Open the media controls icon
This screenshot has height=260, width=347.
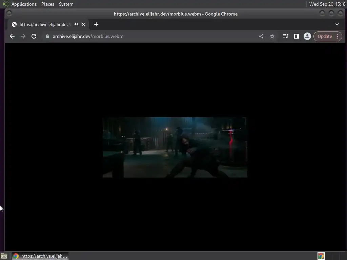[285, 36]
